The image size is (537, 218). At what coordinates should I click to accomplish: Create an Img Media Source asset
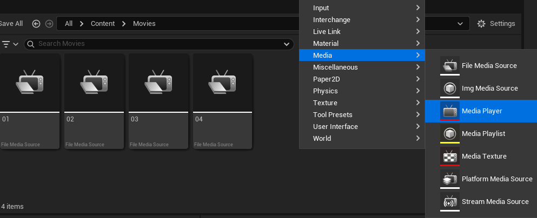481,88
